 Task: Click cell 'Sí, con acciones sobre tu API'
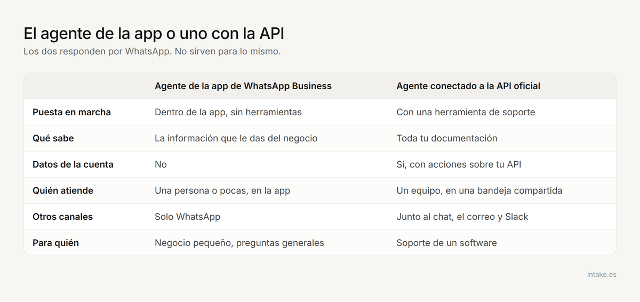[x=459, y=164]
